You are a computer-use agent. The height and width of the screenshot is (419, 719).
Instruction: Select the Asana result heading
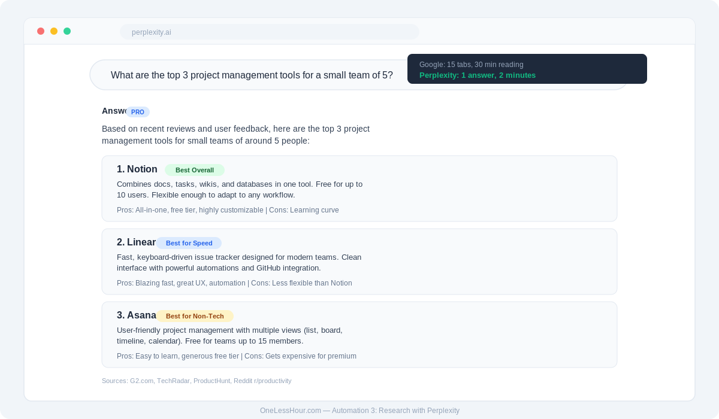pos(137,315)
